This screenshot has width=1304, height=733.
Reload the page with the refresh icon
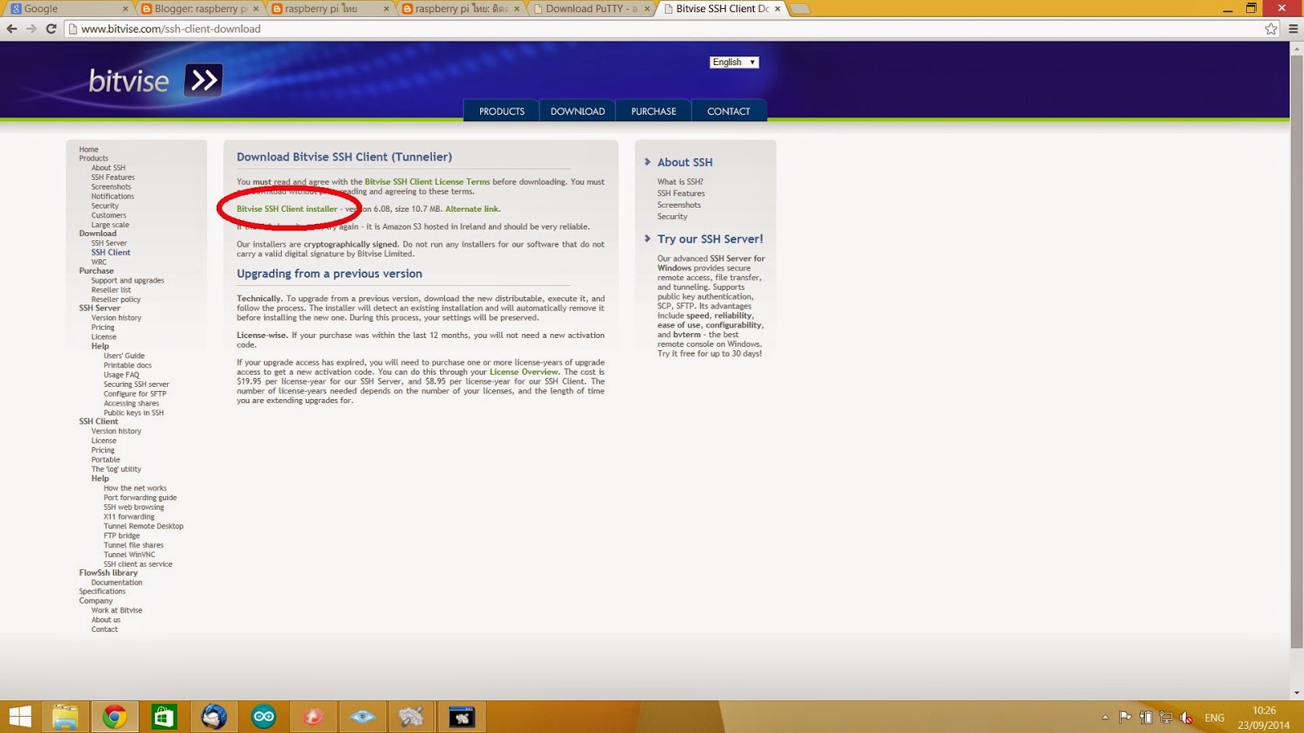pos(51,29)
